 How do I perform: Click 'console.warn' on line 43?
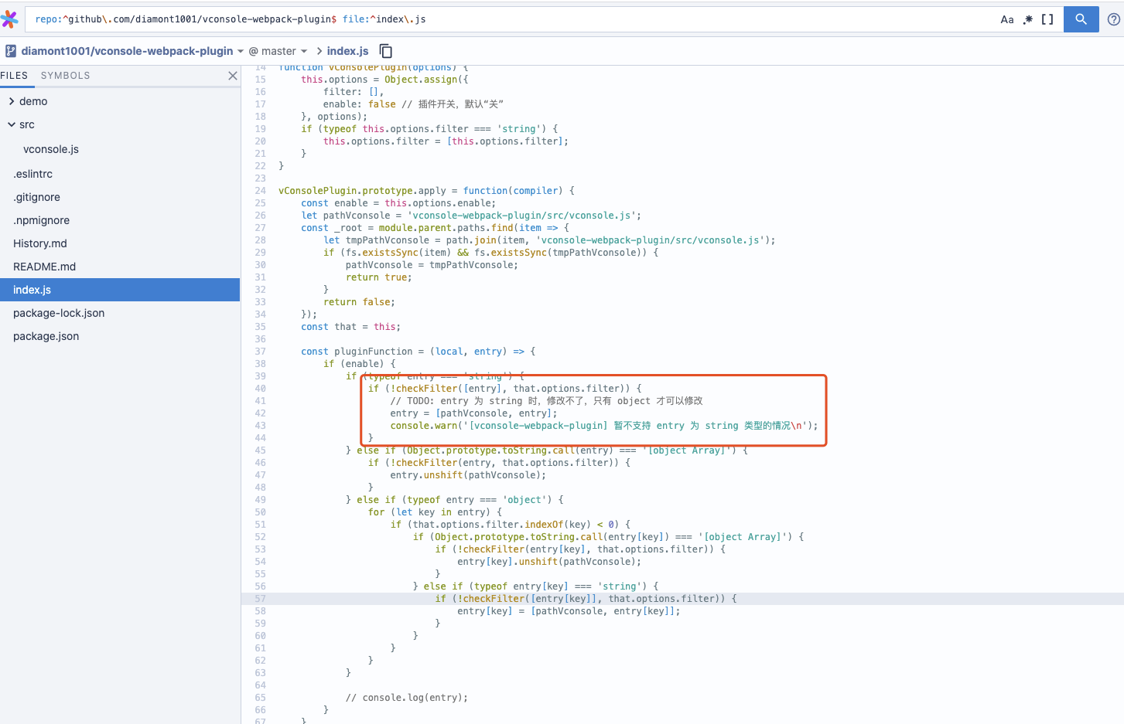pos(424,426)
